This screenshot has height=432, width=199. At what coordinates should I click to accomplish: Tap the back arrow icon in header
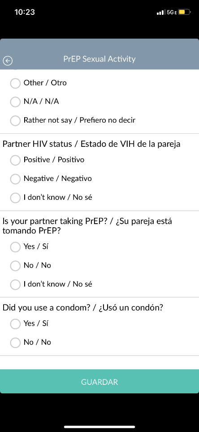(8, 61)
